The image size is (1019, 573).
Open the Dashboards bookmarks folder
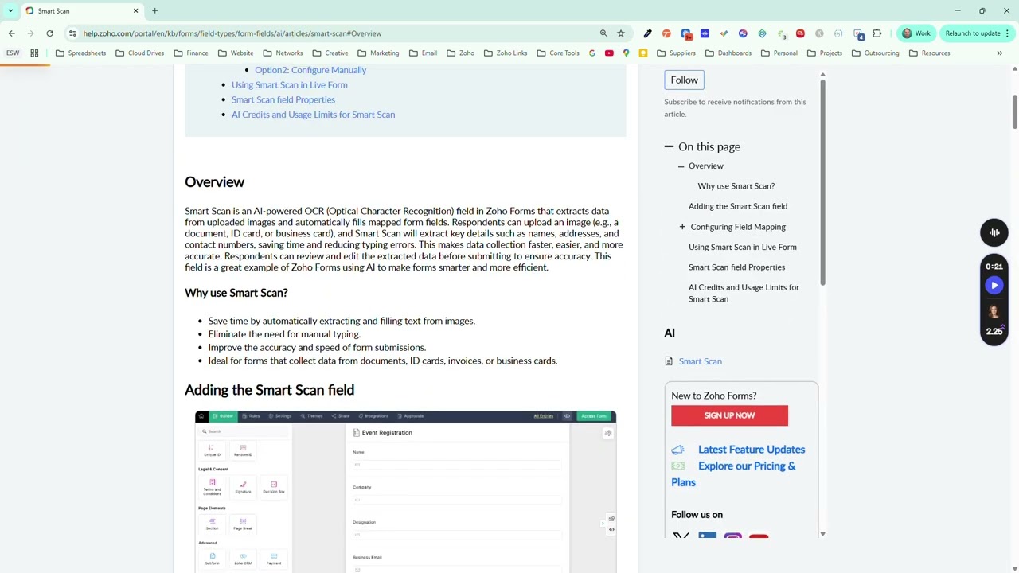[x=728, y=53]
